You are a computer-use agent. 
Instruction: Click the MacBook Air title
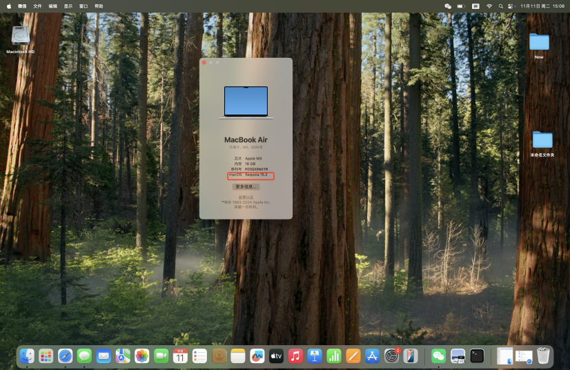[246, 139]
